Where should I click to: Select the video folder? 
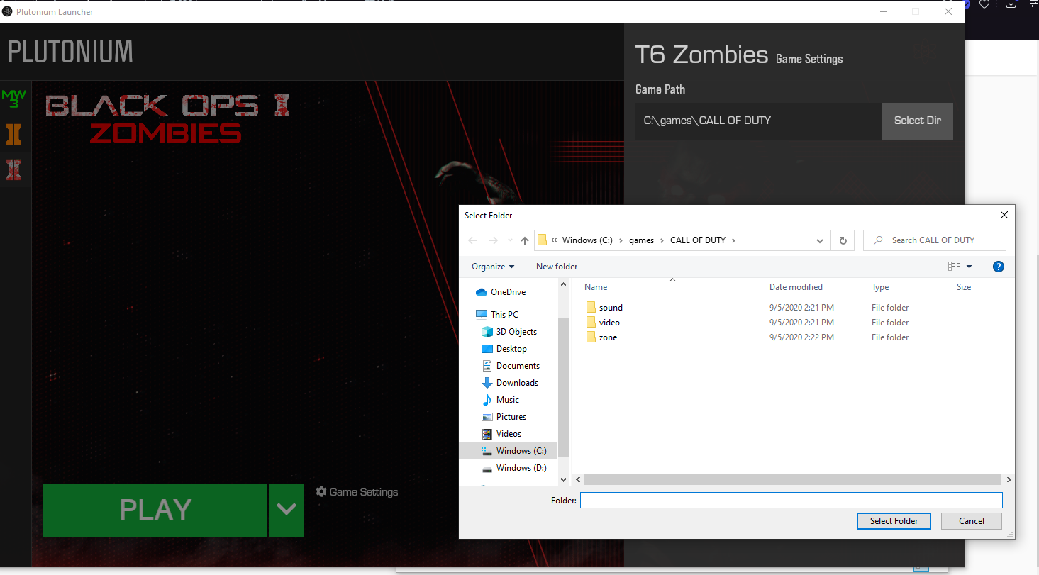[609, 323]
